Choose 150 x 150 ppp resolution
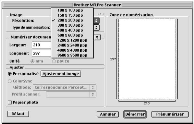This screenshot has width=194, height=124. (72, 15)
